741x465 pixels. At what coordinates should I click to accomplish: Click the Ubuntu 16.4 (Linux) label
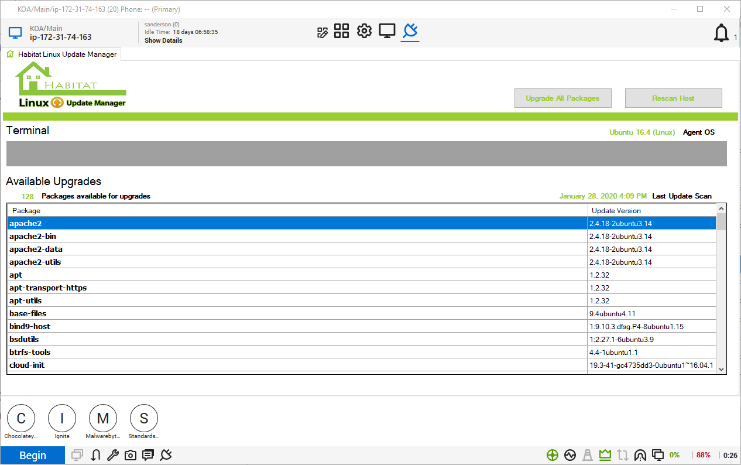pos(642,132)
